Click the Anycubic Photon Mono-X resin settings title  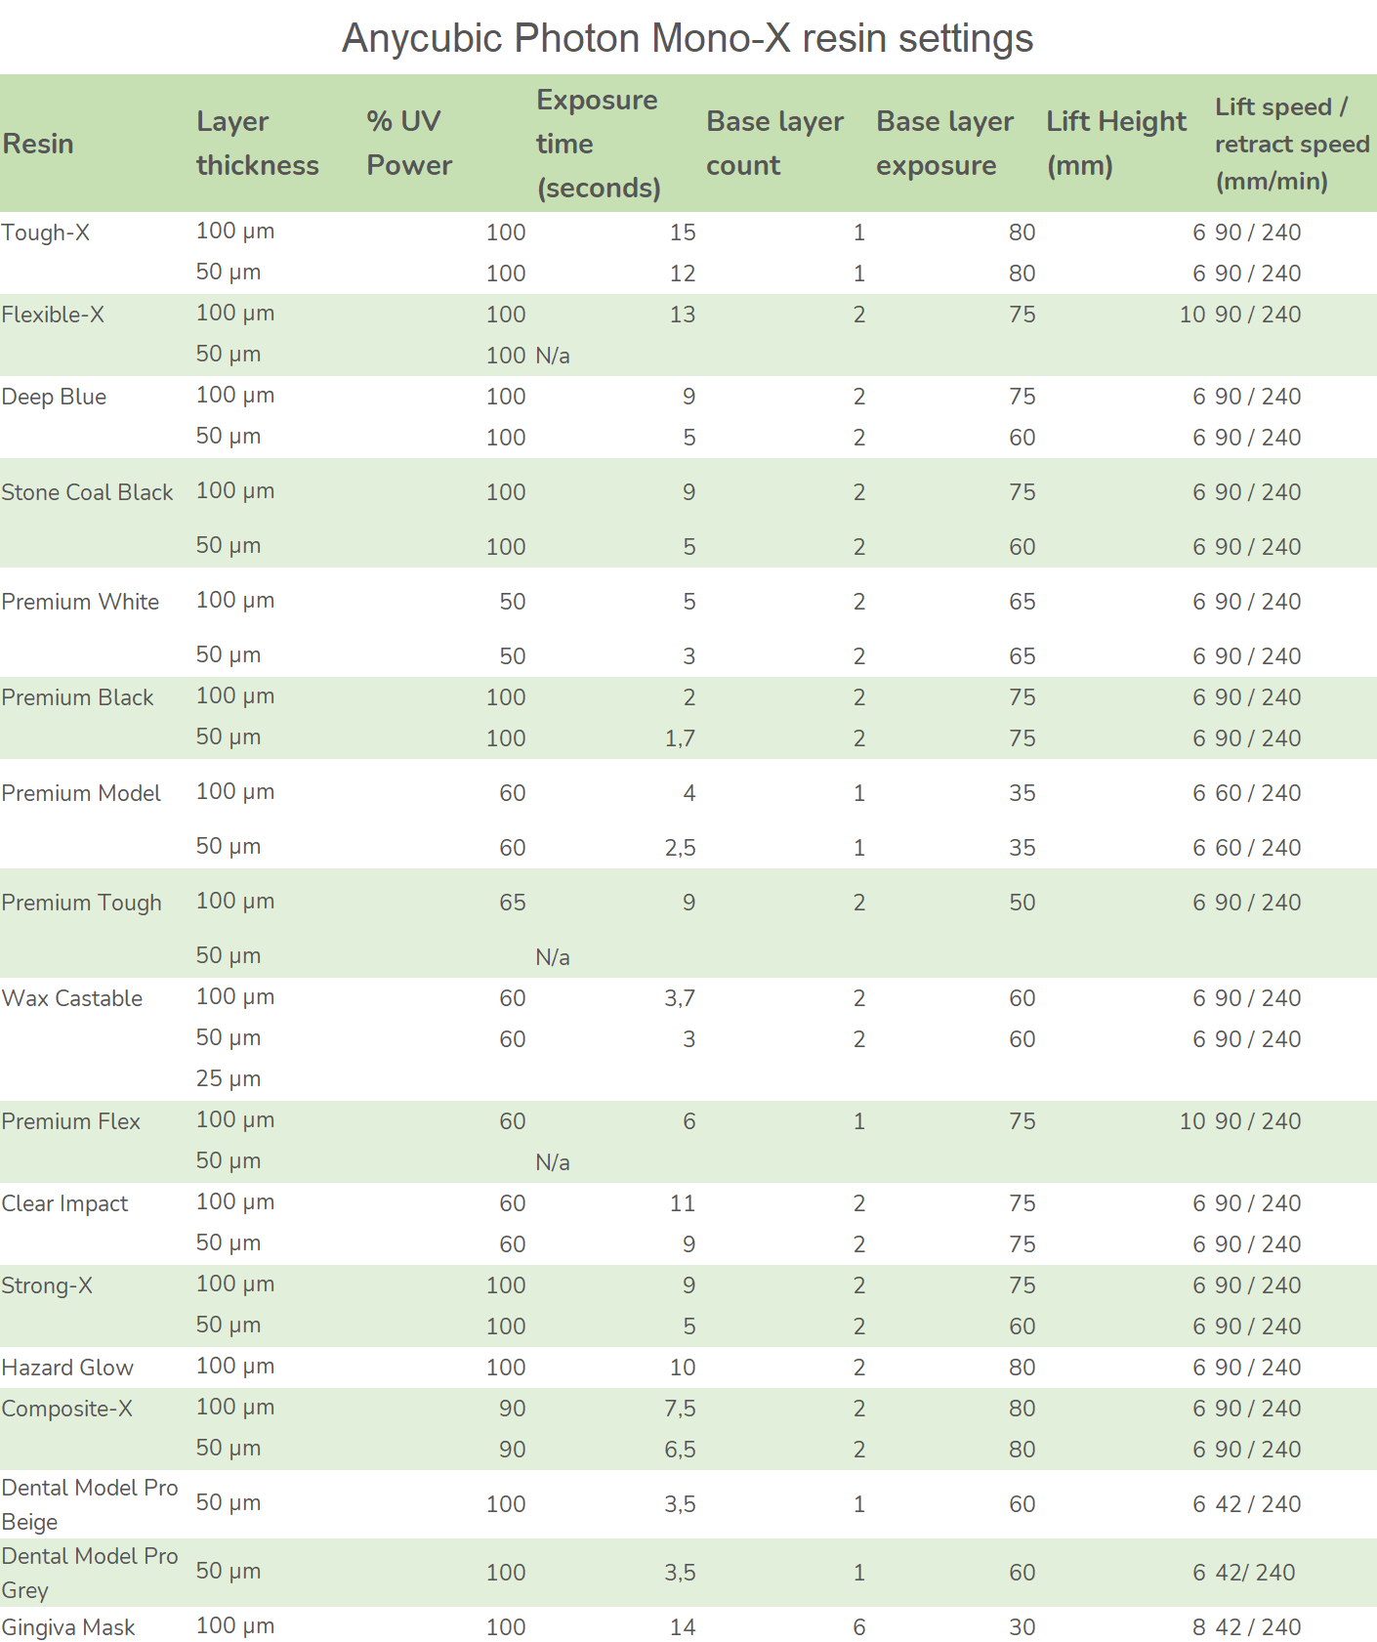point(688,39)
